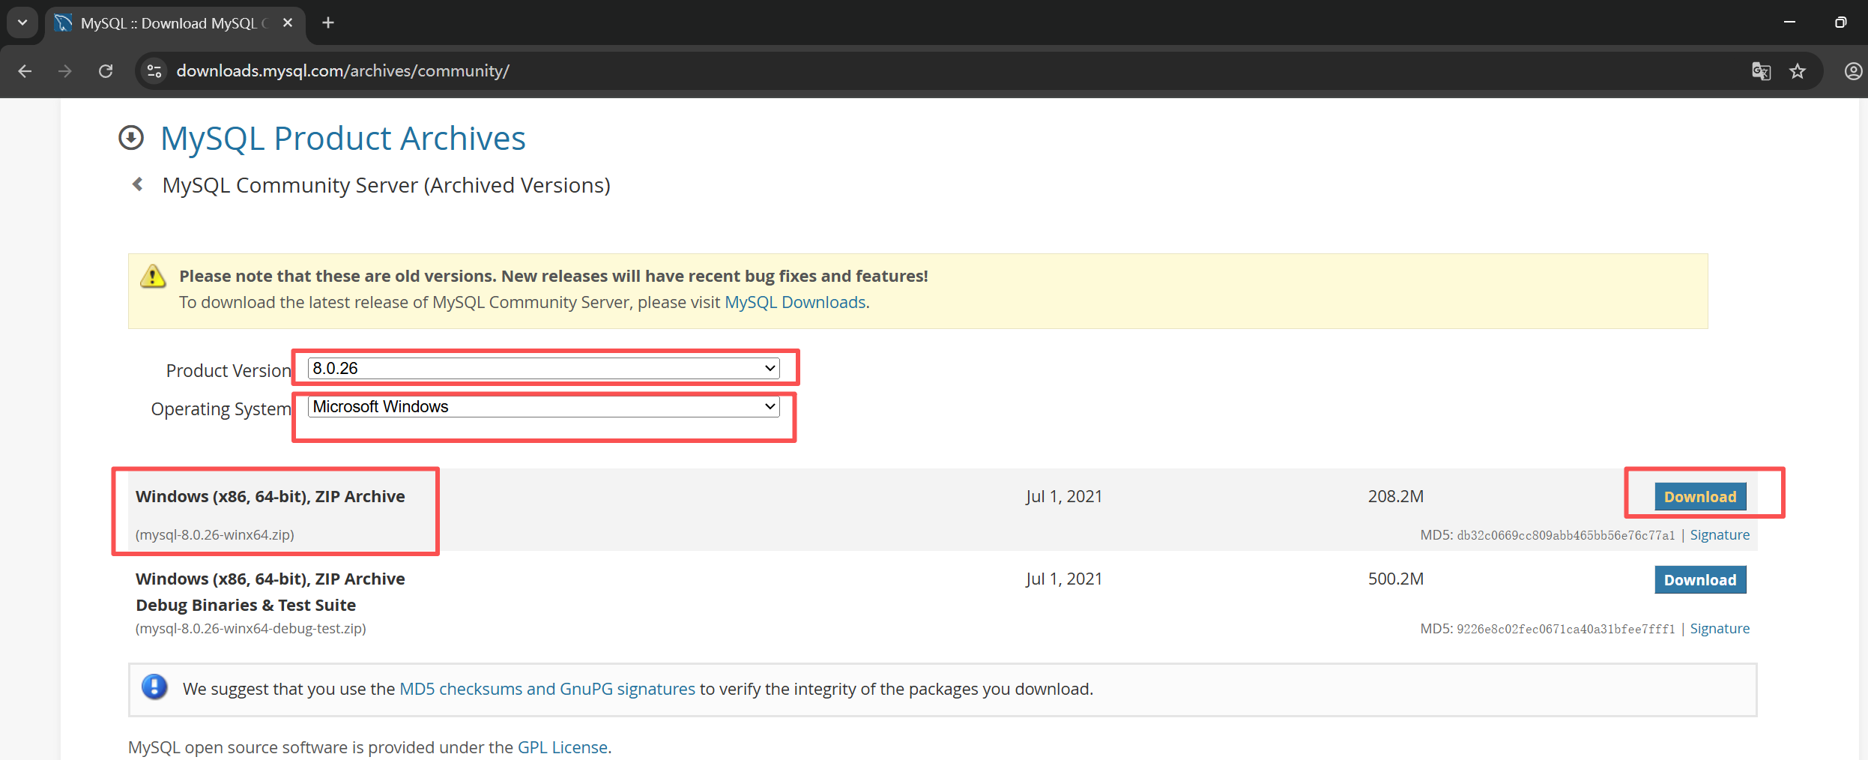Click the "208.2M" file size

pyautogui.click(x=1395, y=496)
